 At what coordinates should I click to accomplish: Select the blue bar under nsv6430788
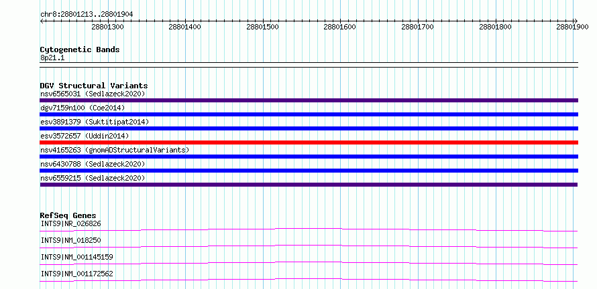coord(309,171)
